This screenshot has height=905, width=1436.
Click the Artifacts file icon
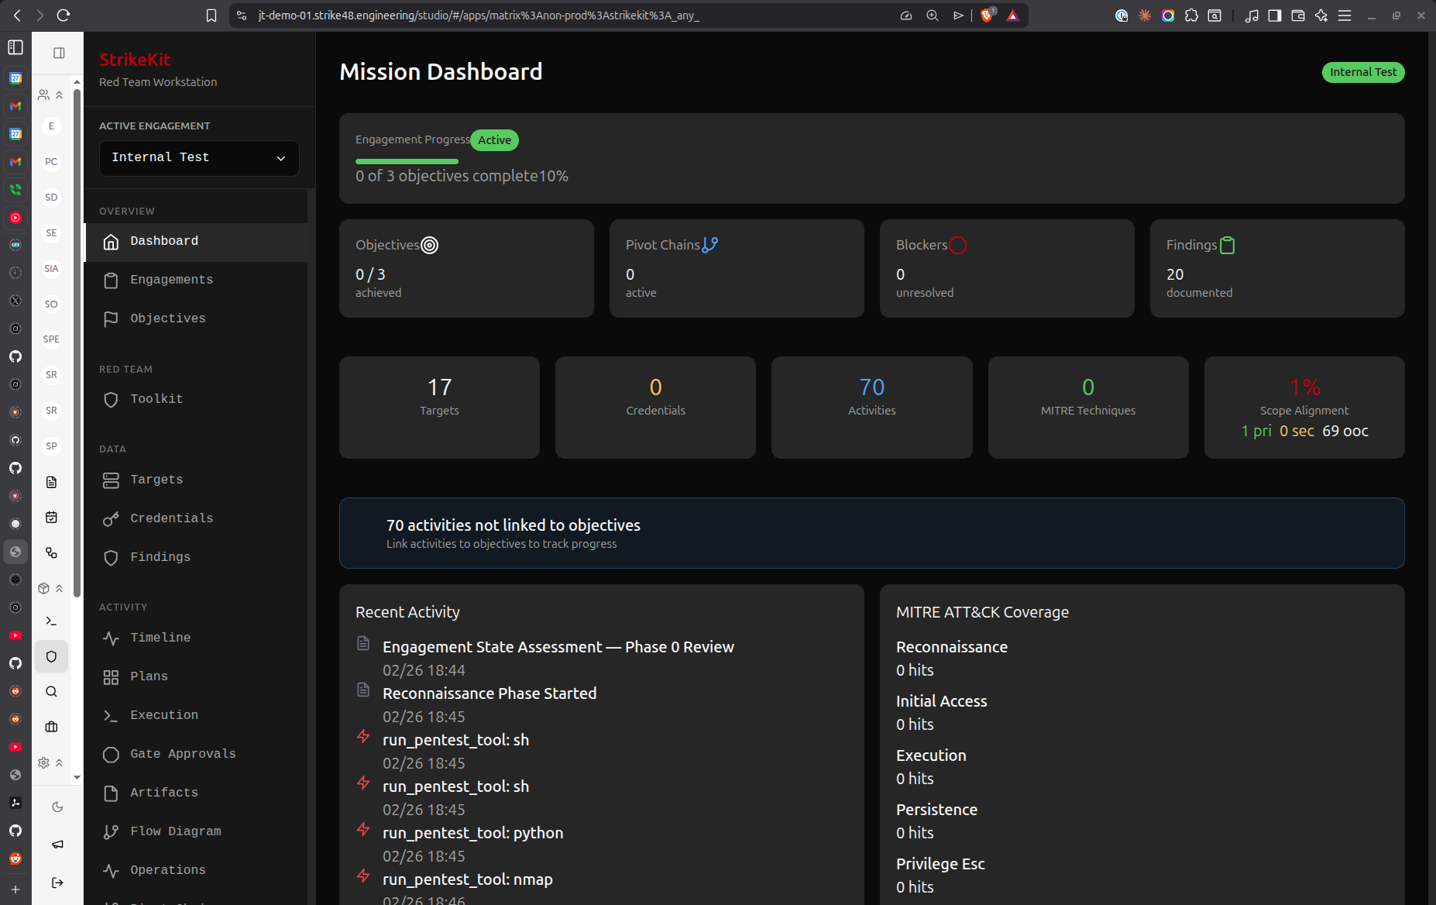[x=111, y=793]
